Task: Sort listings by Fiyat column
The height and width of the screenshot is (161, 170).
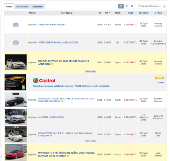Action: click(x=130, y=13)
